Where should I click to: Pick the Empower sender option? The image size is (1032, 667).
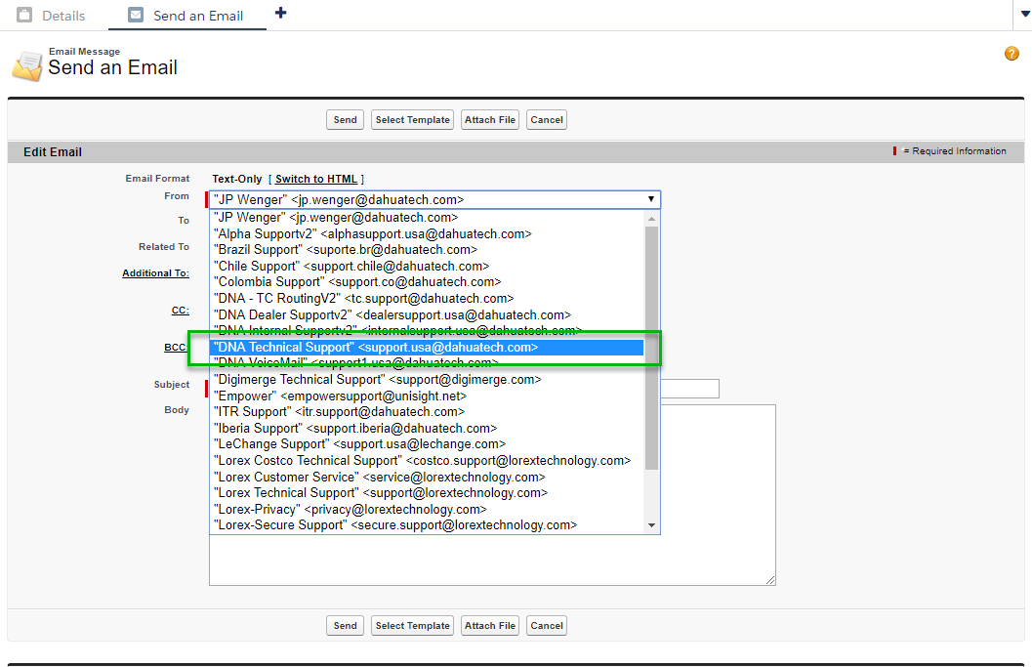point(427,396)
